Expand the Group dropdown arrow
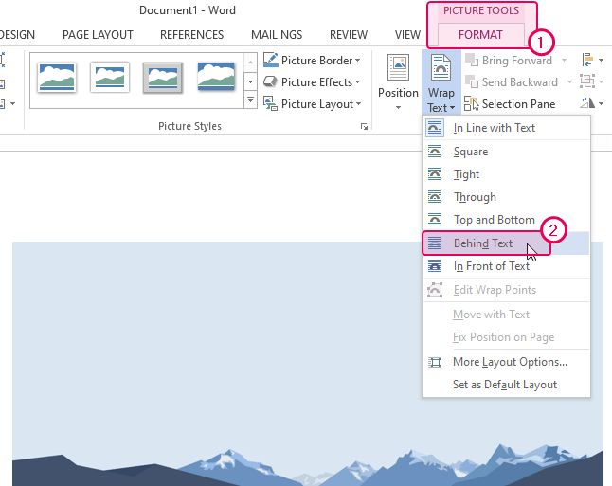Viewport: 612px width, 486px height. pyautogui.click(x=601, y=82)
